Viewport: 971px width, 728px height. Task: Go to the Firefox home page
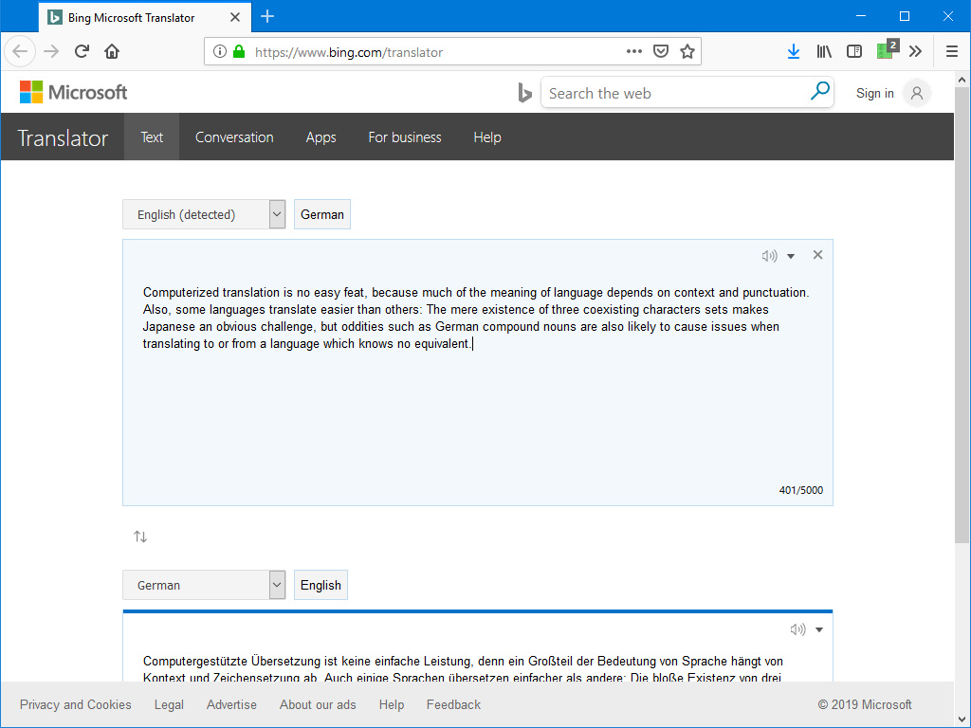[x=112, y=51]
